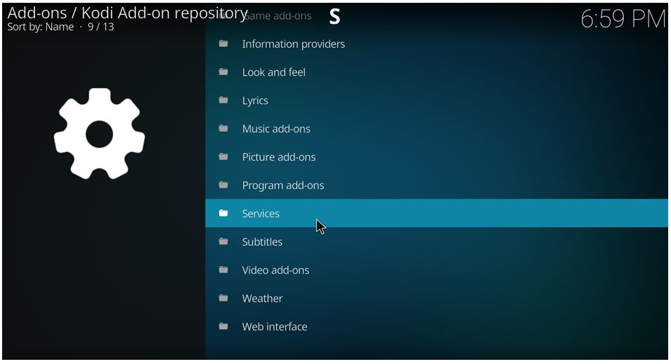Select the Weather add-ons category
671x364 pixels.
[436, 298]
